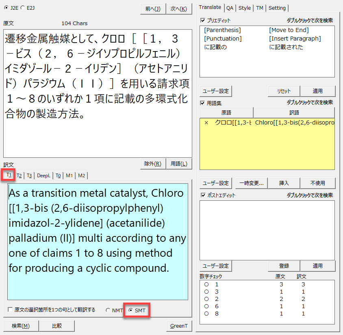343x335 pixels.
Task: Select the T2 translation tab
Action: [20, 175]
